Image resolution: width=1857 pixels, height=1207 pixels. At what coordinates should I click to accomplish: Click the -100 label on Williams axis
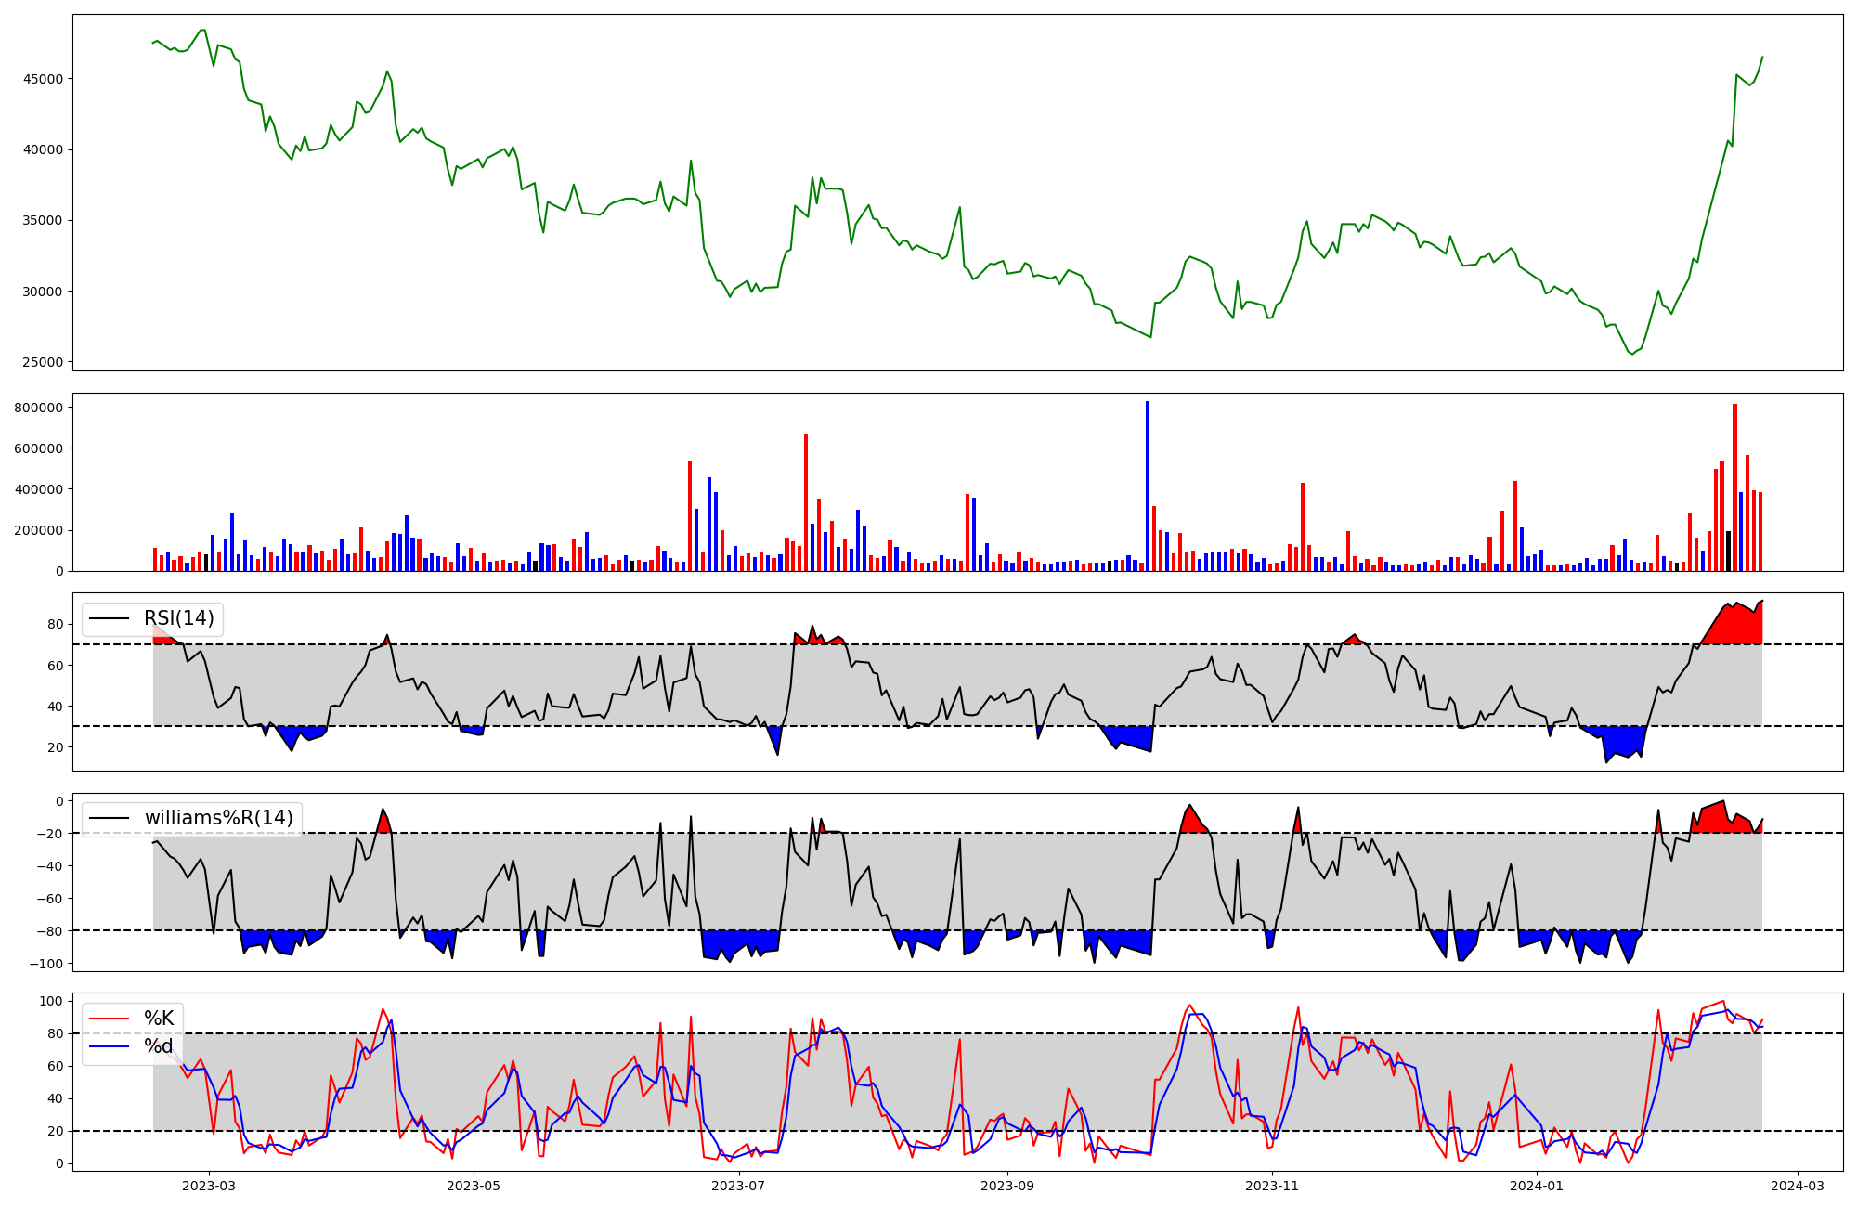(45, 964)
